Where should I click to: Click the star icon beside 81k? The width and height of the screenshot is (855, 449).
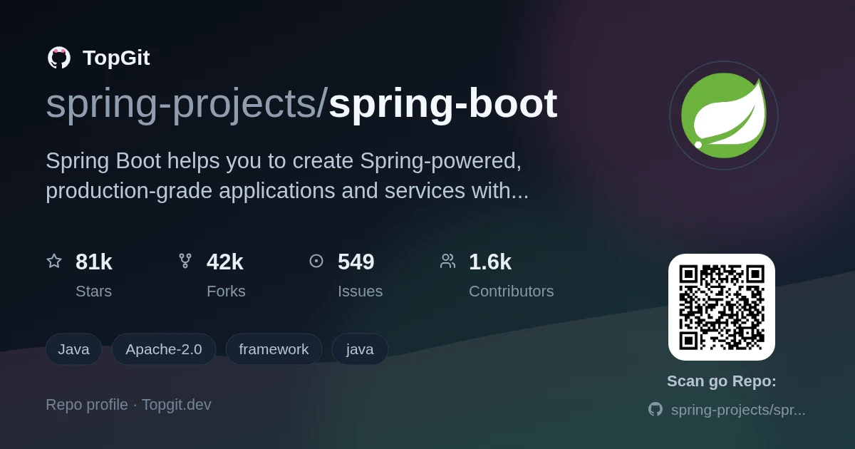coord(54,261)
